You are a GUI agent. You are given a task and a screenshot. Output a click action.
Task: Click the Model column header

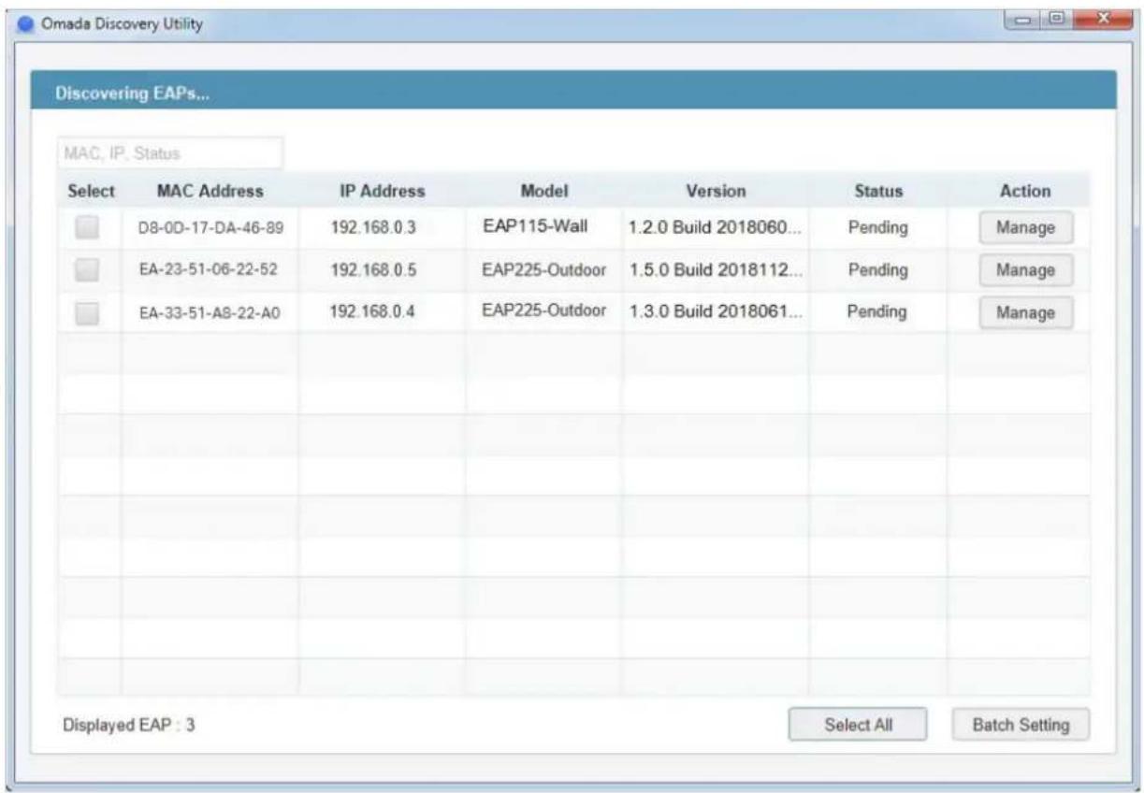[544, 191]
